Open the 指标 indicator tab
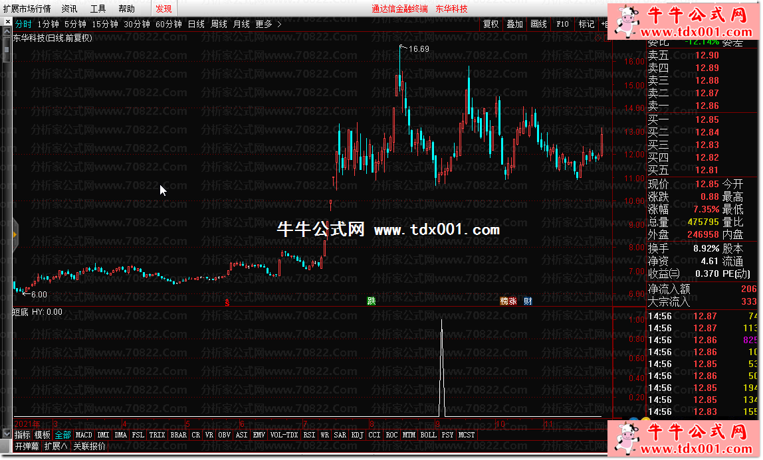Image resolution: width=763 pixels, height=460 pixels. pyautogui.click(x=23, y=435)
